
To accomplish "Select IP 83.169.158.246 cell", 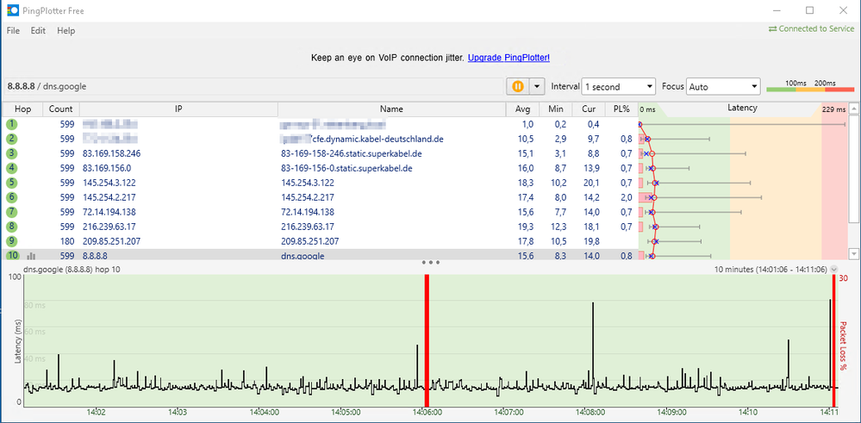I will point(111,153).
